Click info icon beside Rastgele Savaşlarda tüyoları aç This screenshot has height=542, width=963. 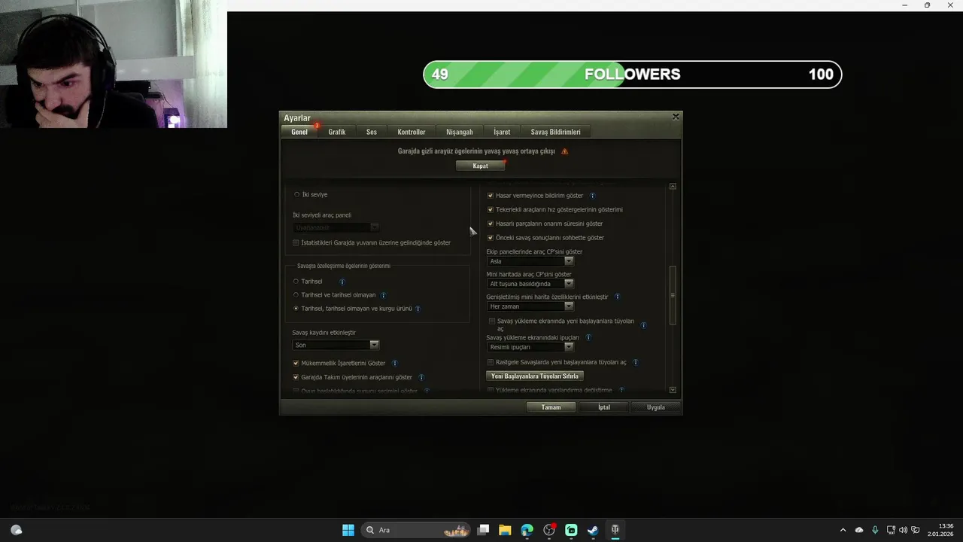[x=636, y=362]
